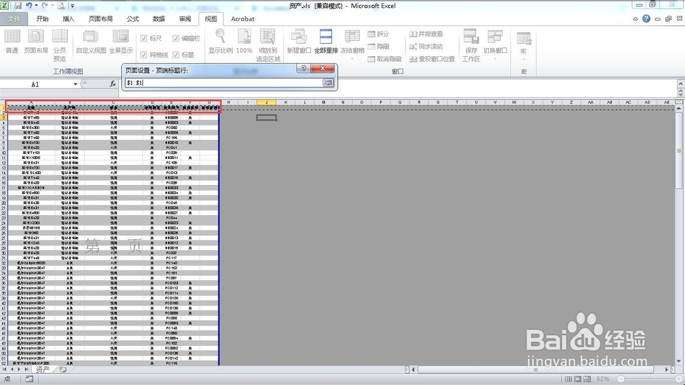Viewport: 685px width, 385px height.
Task: Undo the last action
Action: [x=29, y=5]
